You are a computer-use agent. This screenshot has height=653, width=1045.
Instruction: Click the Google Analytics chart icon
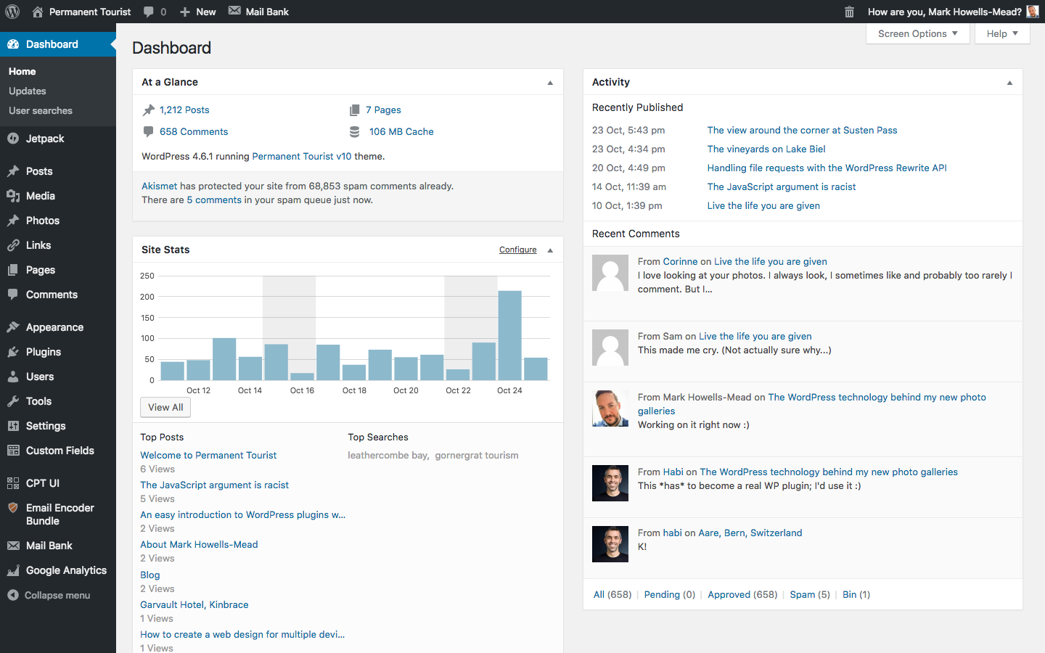[x=13, y=570]
